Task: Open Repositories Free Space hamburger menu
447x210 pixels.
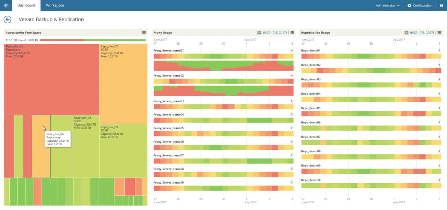Action: coord(144,32)
